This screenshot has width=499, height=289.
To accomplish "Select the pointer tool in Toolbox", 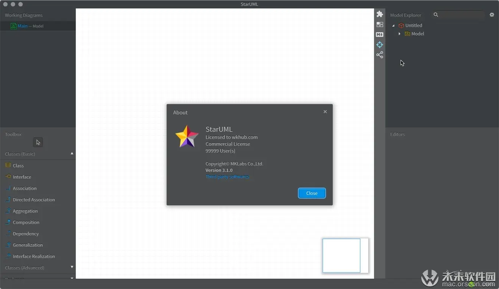I will coord(38,142).
